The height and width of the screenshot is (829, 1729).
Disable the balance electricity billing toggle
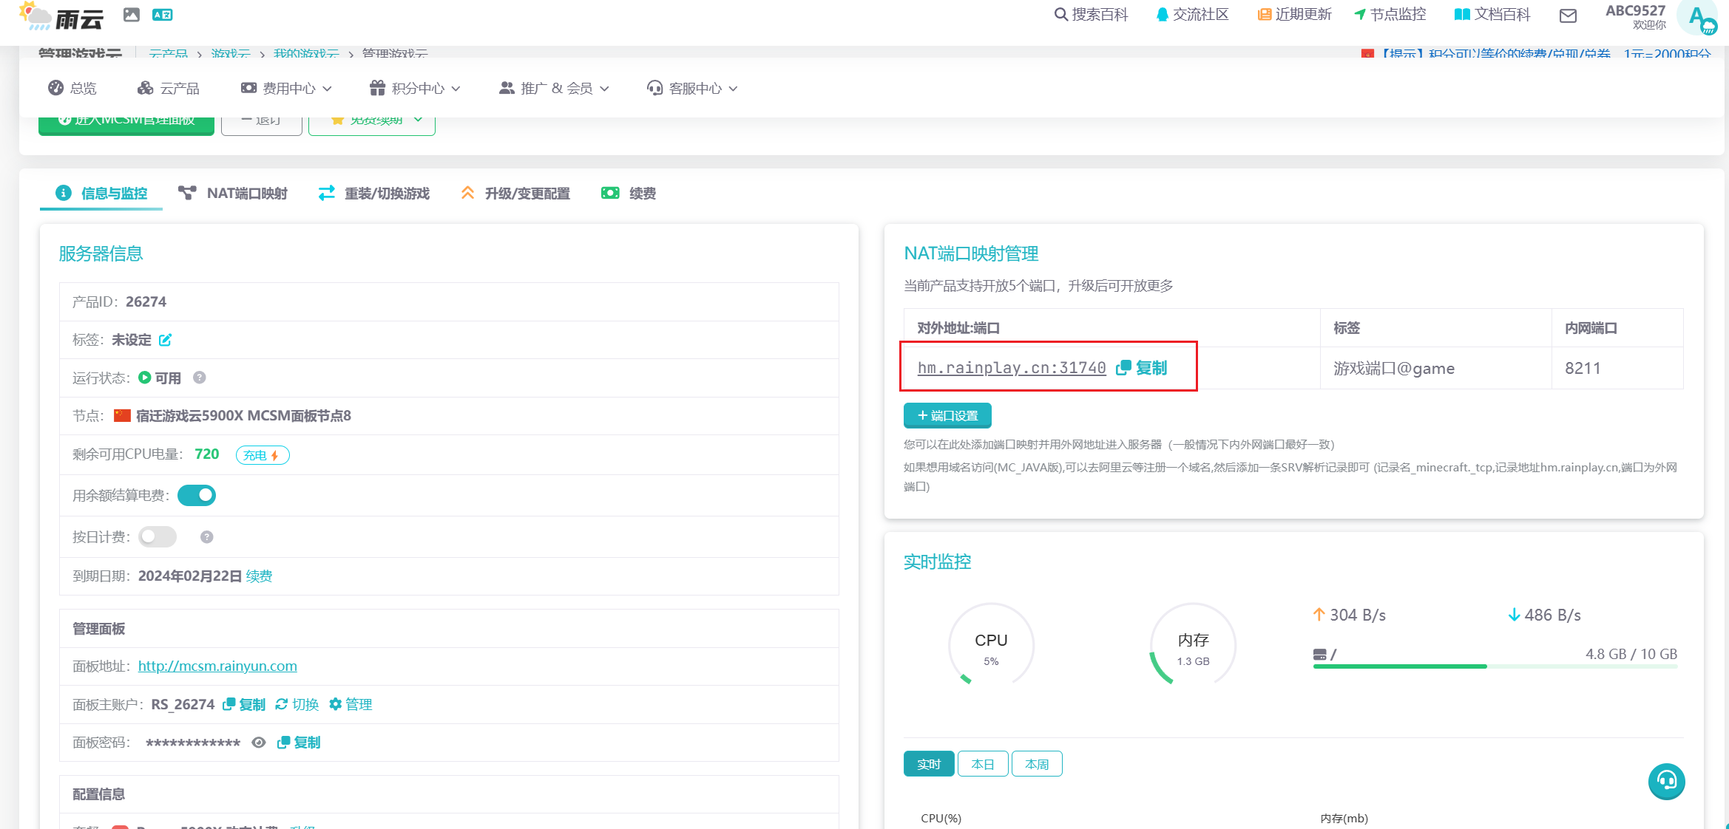point(197,495)
